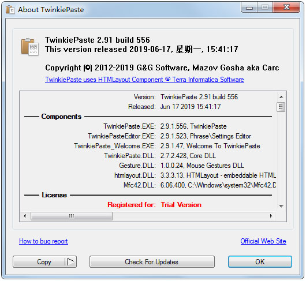Click vertical scrollbar down arrow

point(281,207)
